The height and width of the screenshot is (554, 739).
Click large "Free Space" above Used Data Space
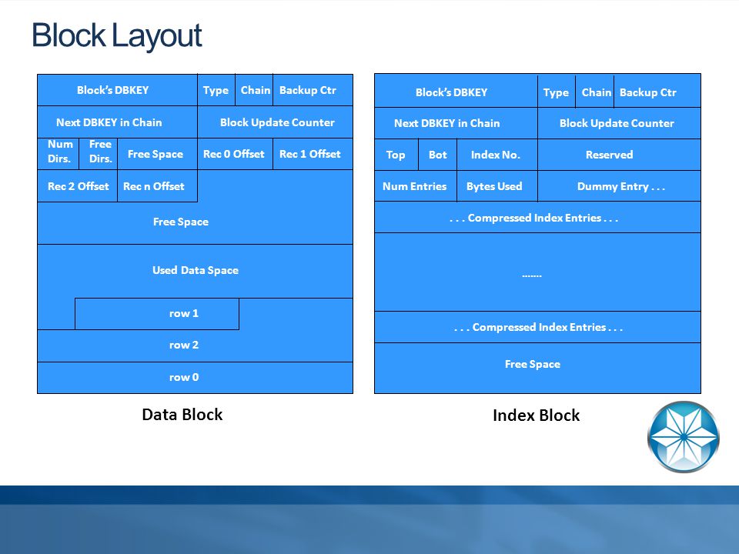(181, 222)
